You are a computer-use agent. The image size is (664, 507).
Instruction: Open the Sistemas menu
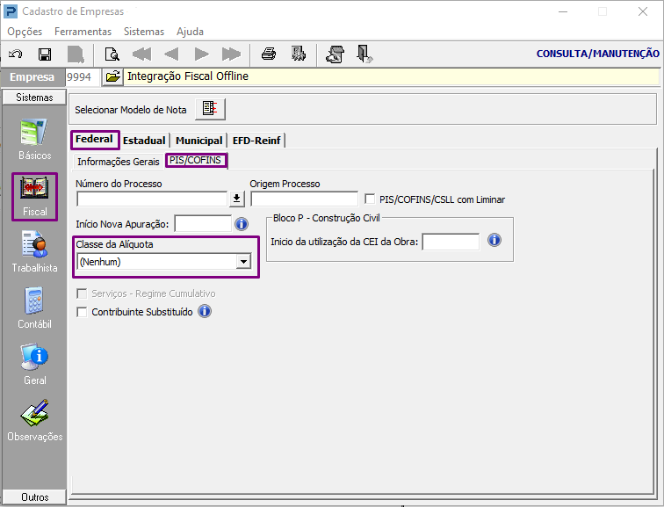144,32
